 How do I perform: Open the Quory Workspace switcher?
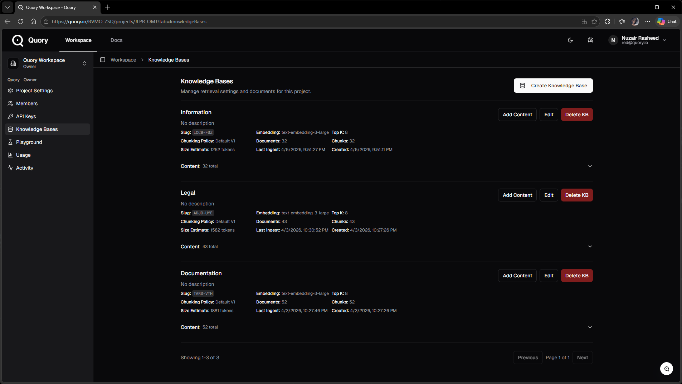click(47, 63)
